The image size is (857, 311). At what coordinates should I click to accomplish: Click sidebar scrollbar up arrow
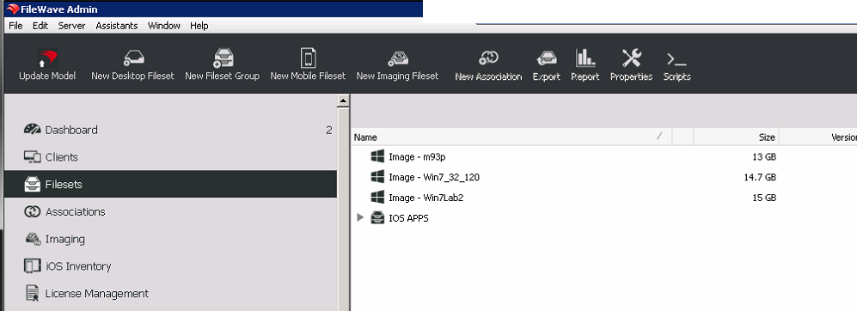(x=343, y=101)
